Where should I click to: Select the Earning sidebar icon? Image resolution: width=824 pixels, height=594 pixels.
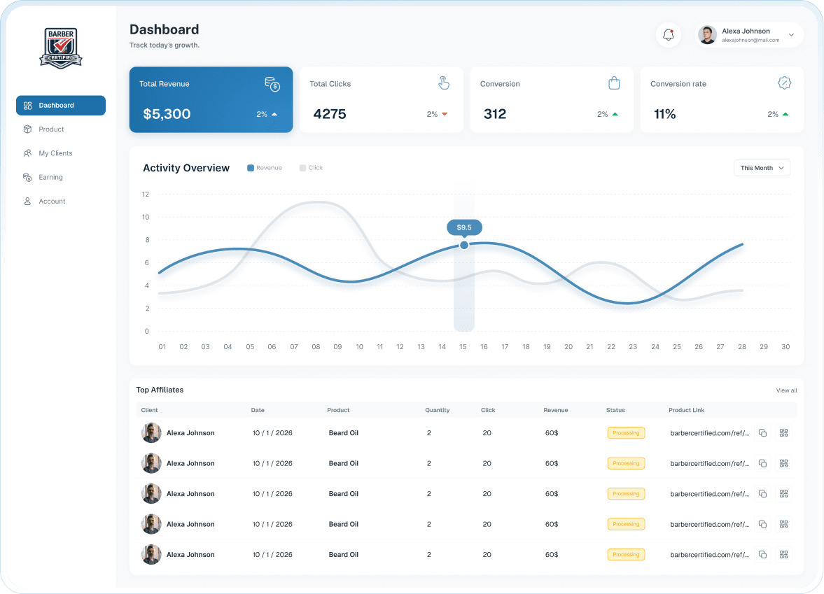point(29,177)
